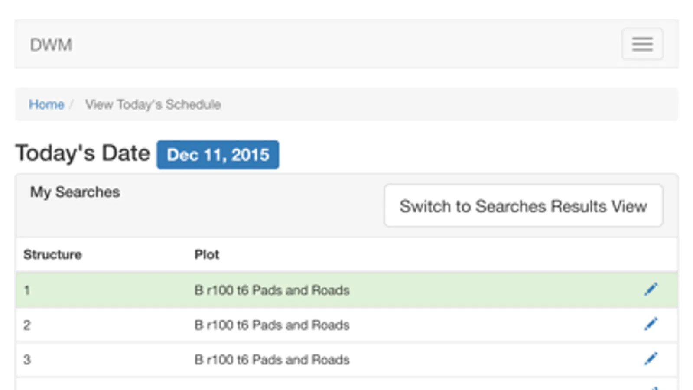Select structure number 1 cell

(x=27, y=290)
